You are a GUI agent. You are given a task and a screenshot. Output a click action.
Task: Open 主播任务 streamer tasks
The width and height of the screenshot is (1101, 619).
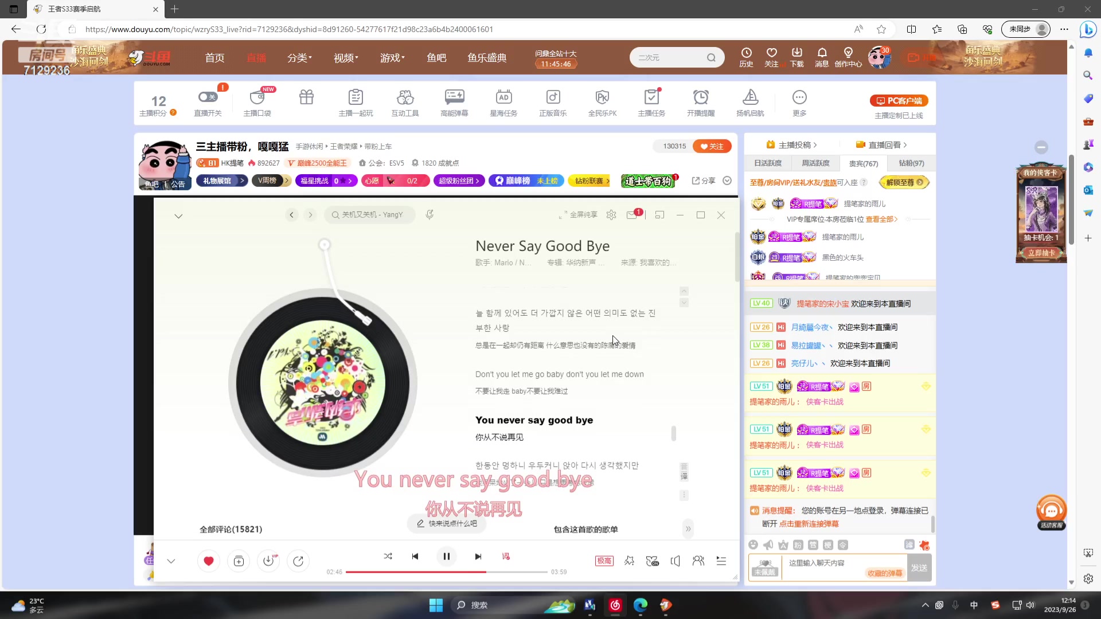pyautogui.click(x=651, y=103)
